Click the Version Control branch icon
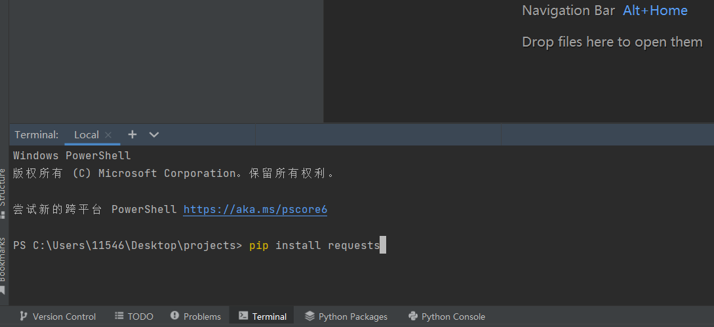Viewport: 714px width, 327px height. point(23,316)
